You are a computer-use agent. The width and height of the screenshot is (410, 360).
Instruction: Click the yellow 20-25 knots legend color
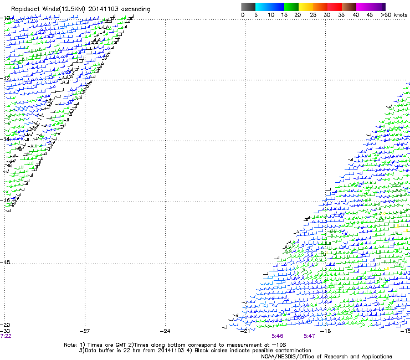pyautogui.click(x=306, y=7)
